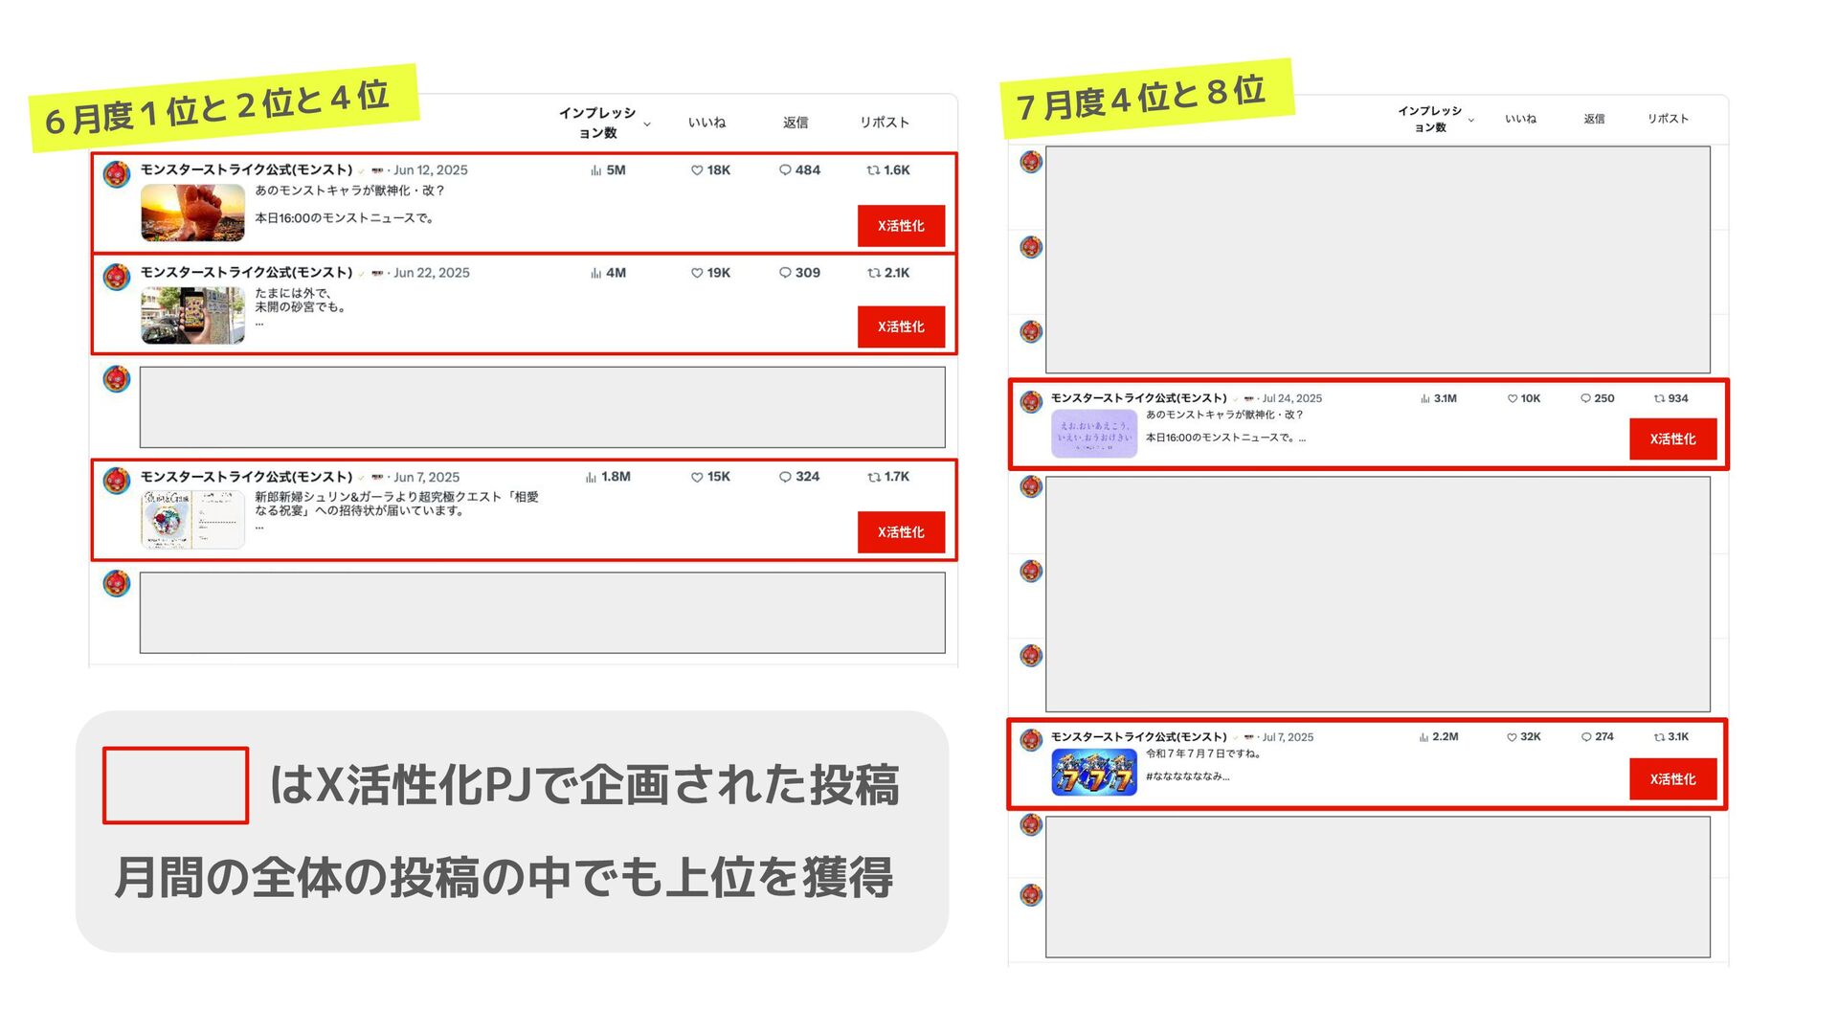1838x1034 pixels.
Task: Click the repost icon showing 1.6K
Action: 873,170
